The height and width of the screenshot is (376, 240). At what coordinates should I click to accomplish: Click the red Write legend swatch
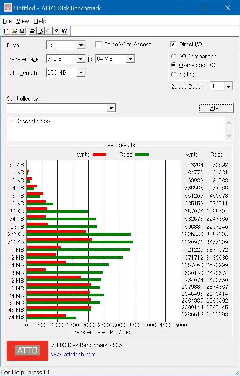point(100,155)
